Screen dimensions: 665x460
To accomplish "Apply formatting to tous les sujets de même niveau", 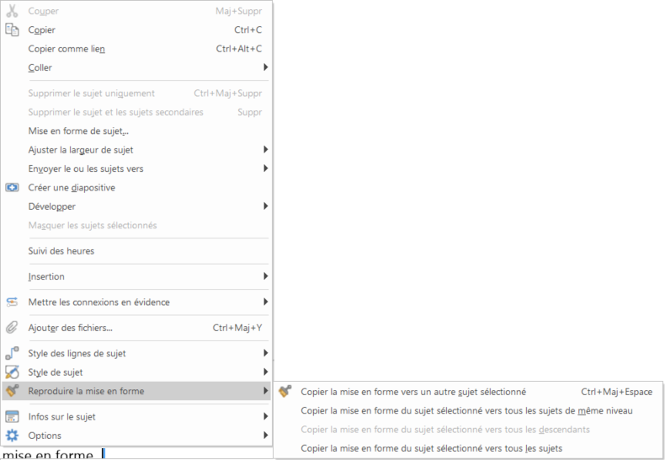I will coord(466,411).
